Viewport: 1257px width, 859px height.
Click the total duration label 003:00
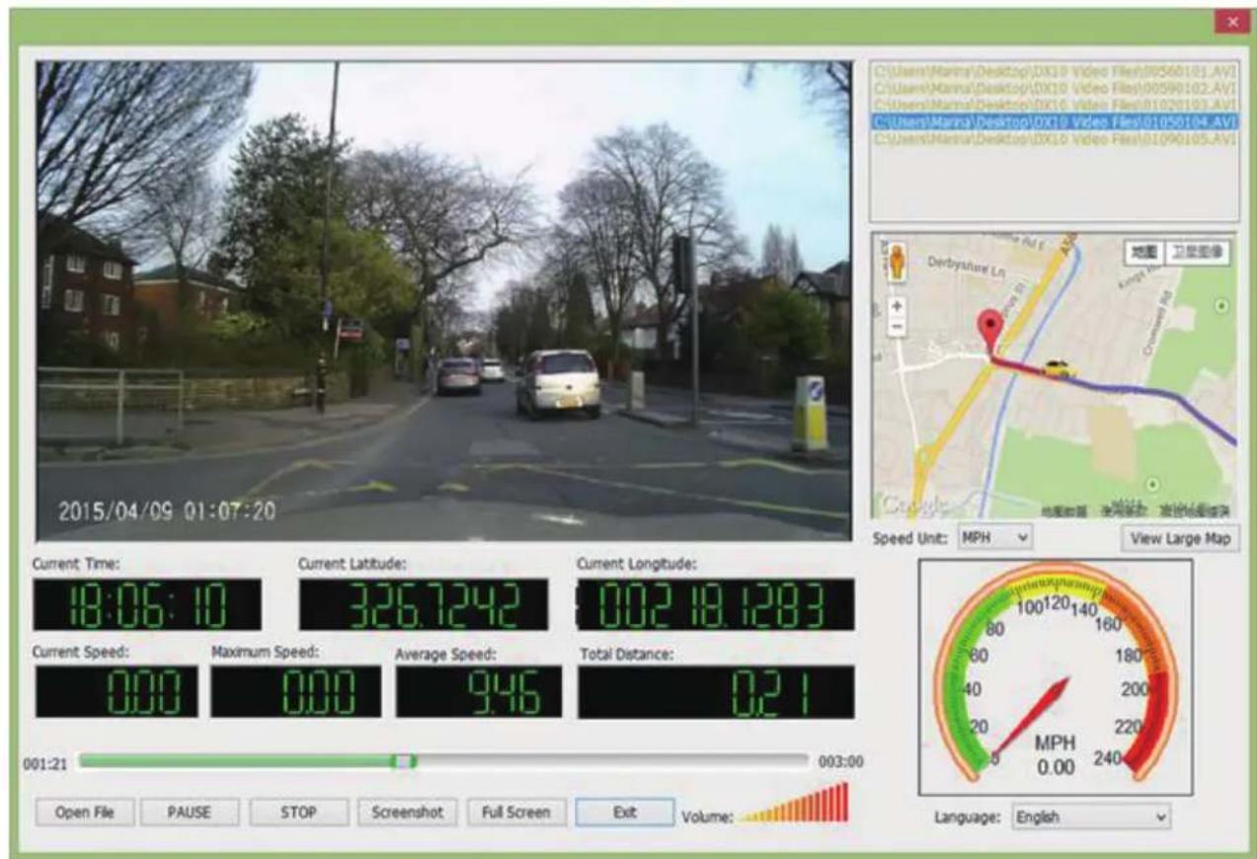pyautogui.click(x=840, y=762)
